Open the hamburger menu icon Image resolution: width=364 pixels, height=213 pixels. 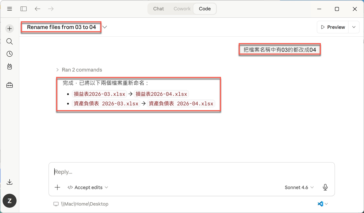coord(10,9)
